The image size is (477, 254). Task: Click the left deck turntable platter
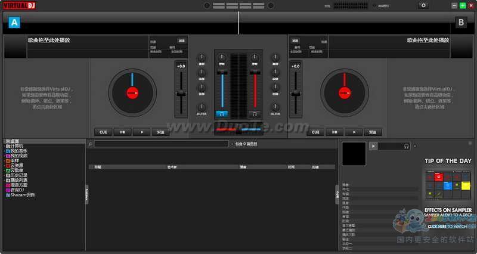[132, 92]
